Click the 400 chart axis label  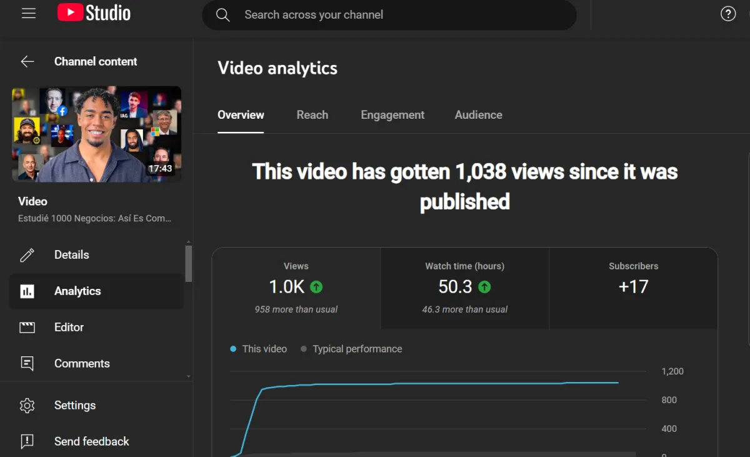coord(669,429)
